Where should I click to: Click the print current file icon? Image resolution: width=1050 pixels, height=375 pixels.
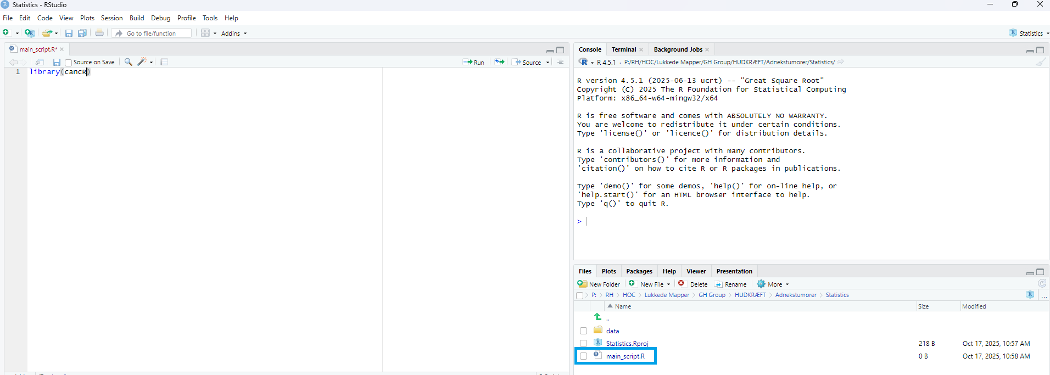[99, 33]
